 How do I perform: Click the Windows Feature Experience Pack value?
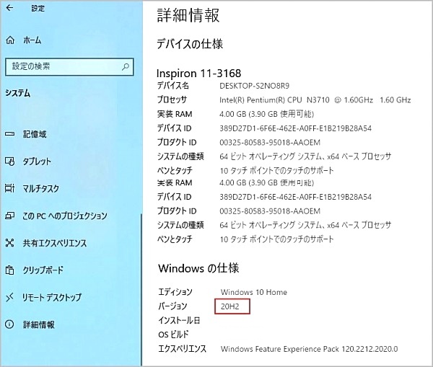309,349
